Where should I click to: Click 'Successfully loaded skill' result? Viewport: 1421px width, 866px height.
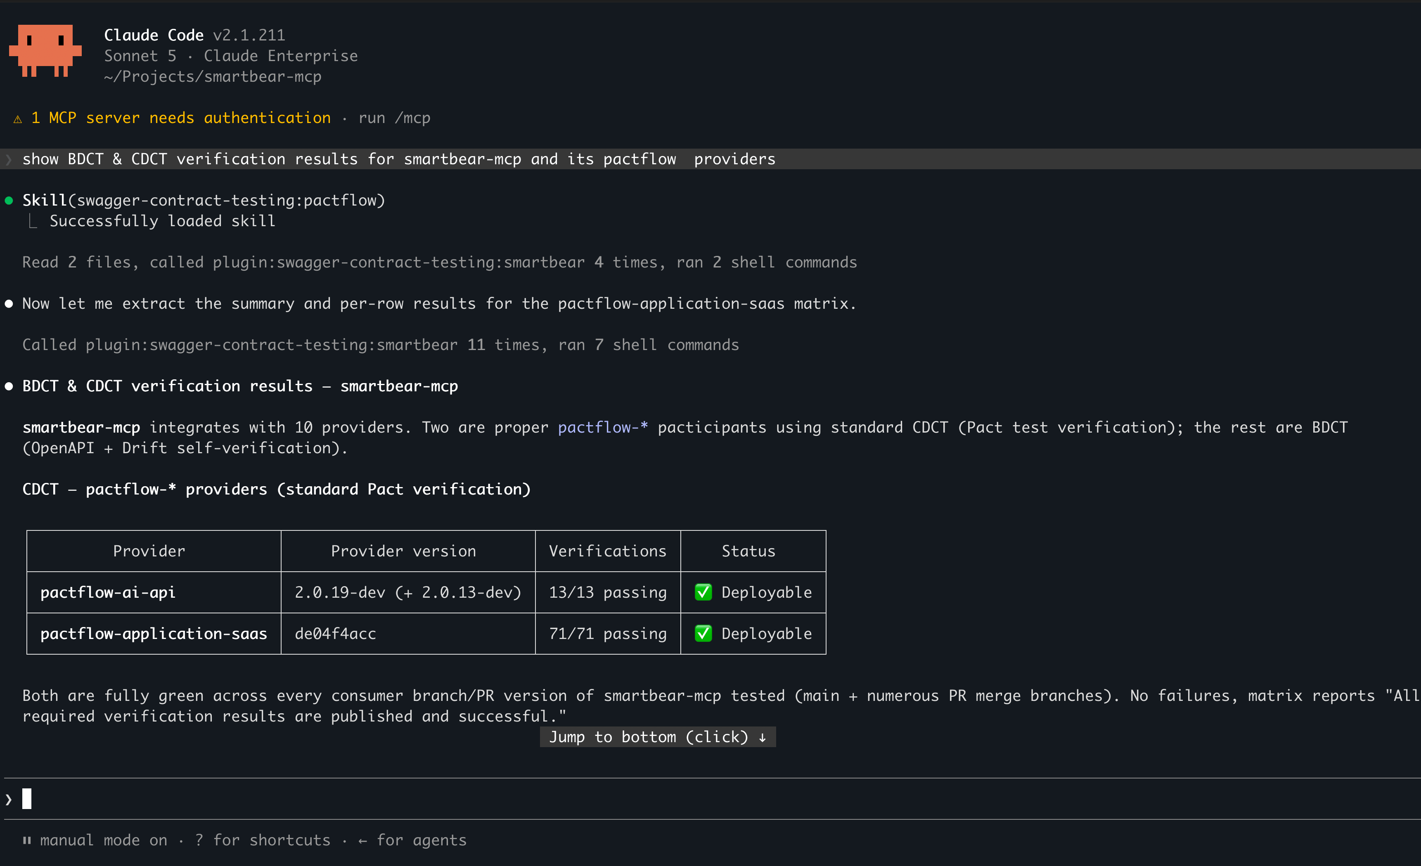pos(163,221)
